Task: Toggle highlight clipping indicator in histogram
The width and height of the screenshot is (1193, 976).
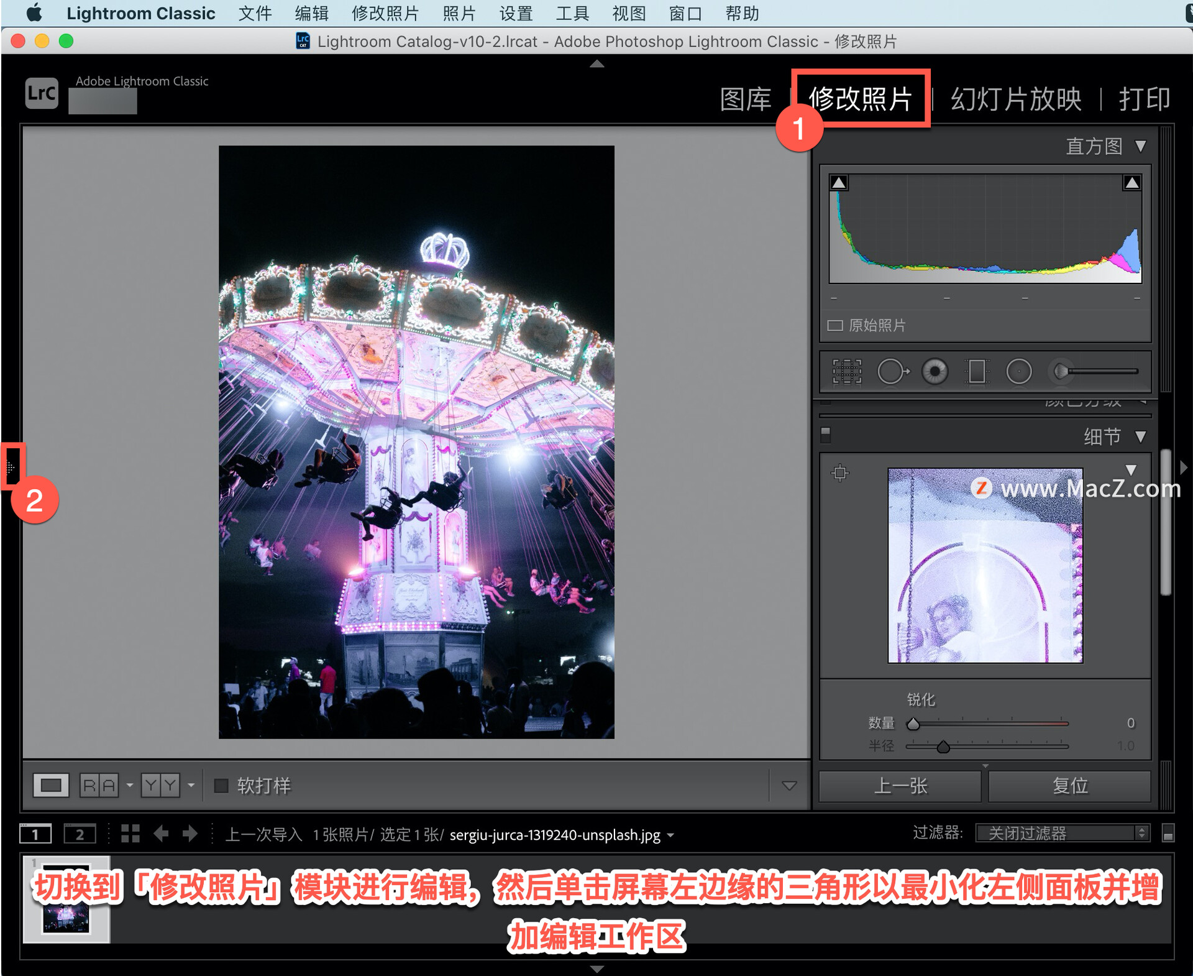Action: 1131,183
